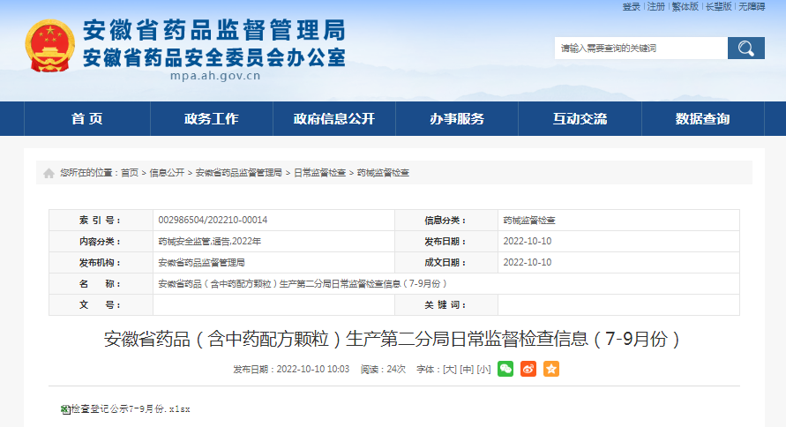Switch to 长辈版 version
This screenshot has width=786, height=427.
click(718, 6)
